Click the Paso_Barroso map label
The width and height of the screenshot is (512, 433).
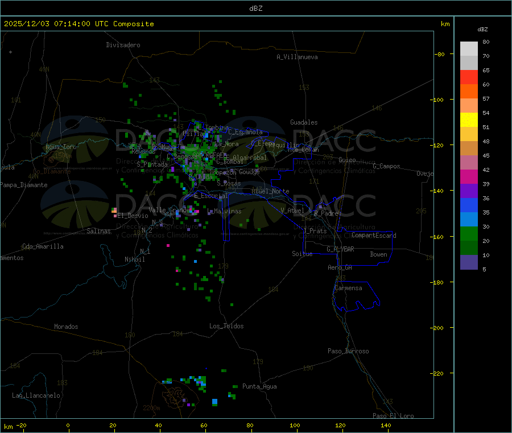coord(348,351)
